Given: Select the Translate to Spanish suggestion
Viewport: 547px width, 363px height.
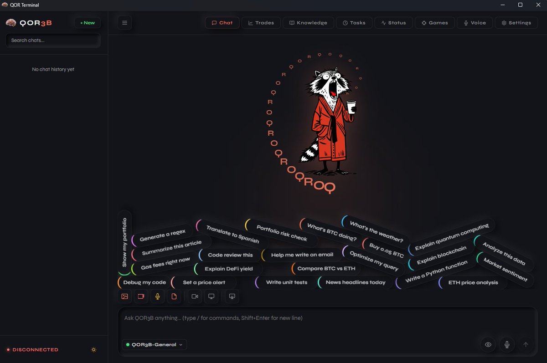Looking at the screenshot, I should 232,234.
